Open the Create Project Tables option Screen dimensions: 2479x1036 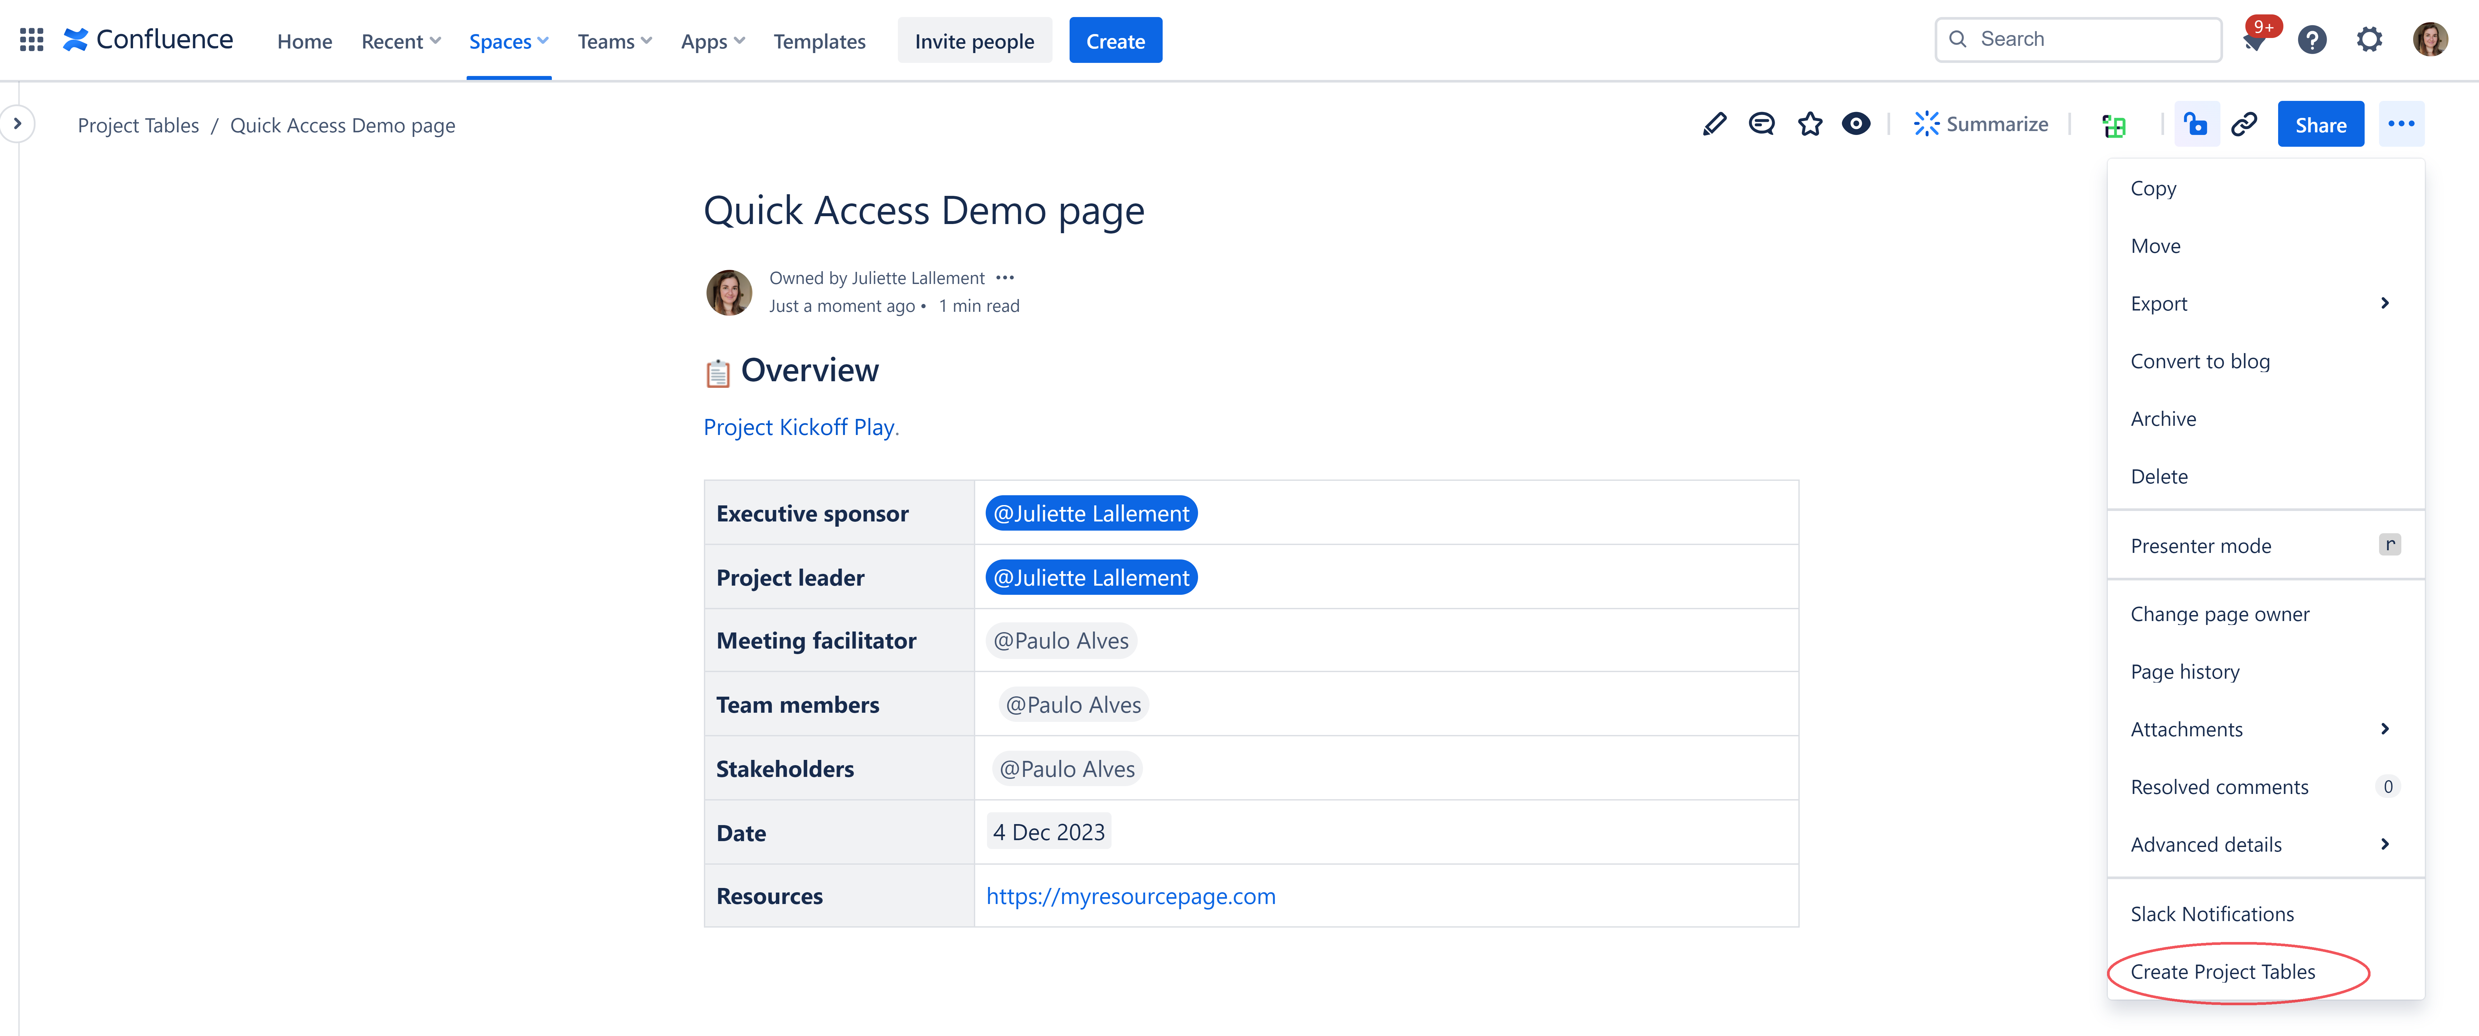(2223, 970)
